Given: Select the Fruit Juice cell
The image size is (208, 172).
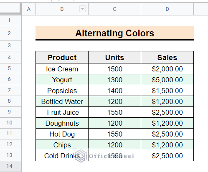Looking at the screenshot, I should point(62,112).
